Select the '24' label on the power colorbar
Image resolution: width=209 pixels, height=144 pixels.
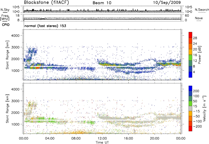click(x=195, y=44)
